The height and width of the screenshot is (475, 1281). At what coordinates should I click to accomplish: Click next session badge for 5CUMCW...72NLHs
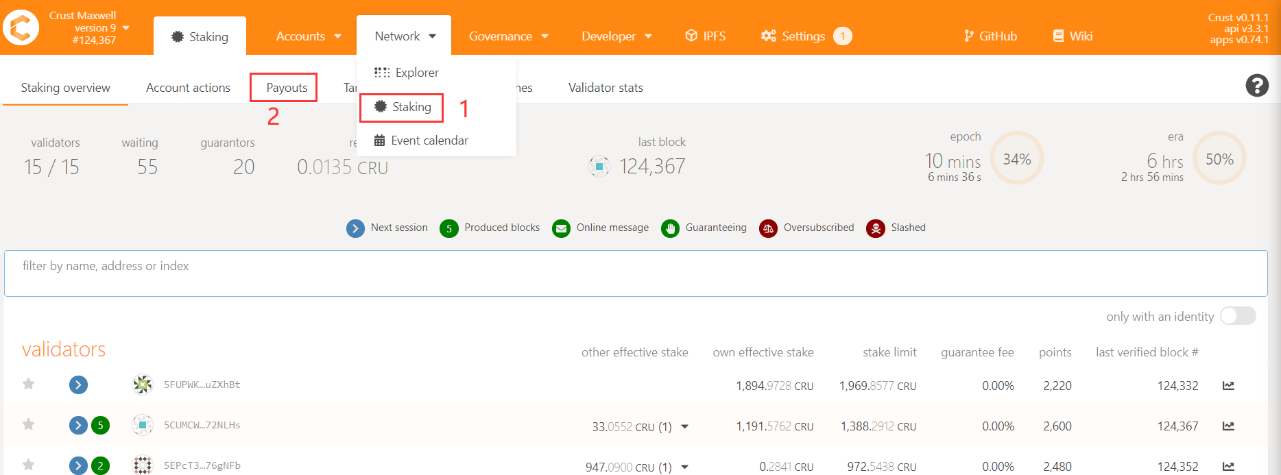pos(78,425)
